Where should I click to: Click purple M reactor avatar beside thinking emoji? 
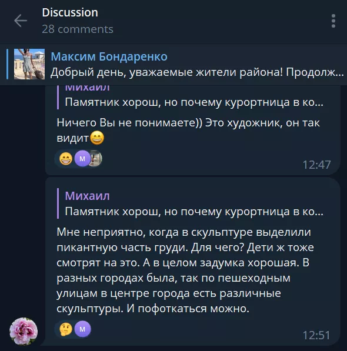pyautogui.click(x=82, y=329)
